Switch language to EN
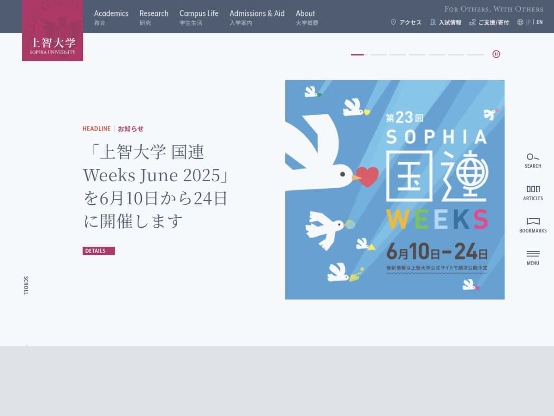Image resolution: width=554 pixels, height=416 pixels. coord(540,22)
